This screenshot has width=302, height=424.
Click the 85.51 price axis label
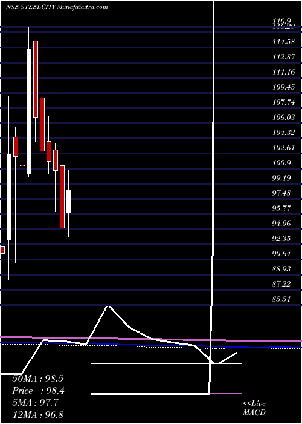(x=282, y=299)
